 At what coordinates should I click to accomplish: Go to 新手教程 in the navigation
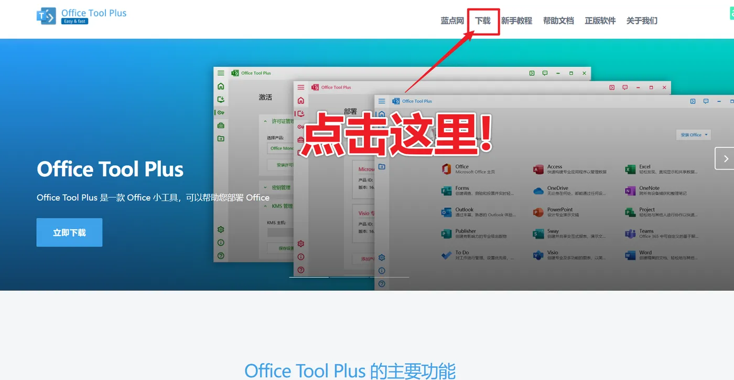coord(516,21)
